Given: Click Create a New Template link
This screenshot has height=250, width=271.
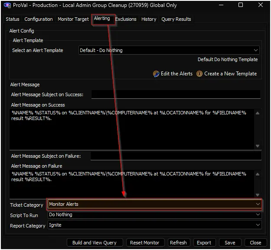Looking at the screenshot, I should click(231, 74).
